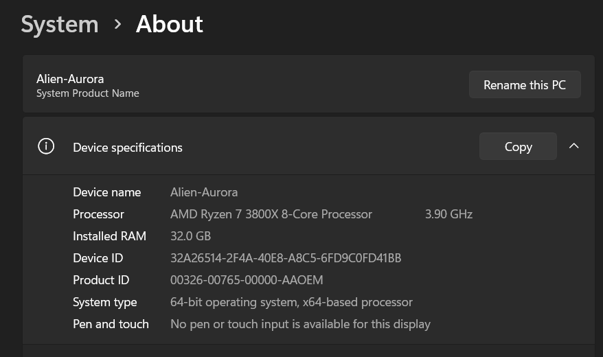Click the System Product Name subtitle
The height and width of the screenshot is (357, 603).
coord(88,93)
